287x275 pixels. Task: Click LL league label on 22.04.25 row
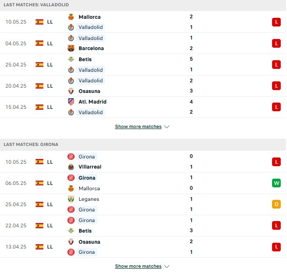tap(50, 225)
